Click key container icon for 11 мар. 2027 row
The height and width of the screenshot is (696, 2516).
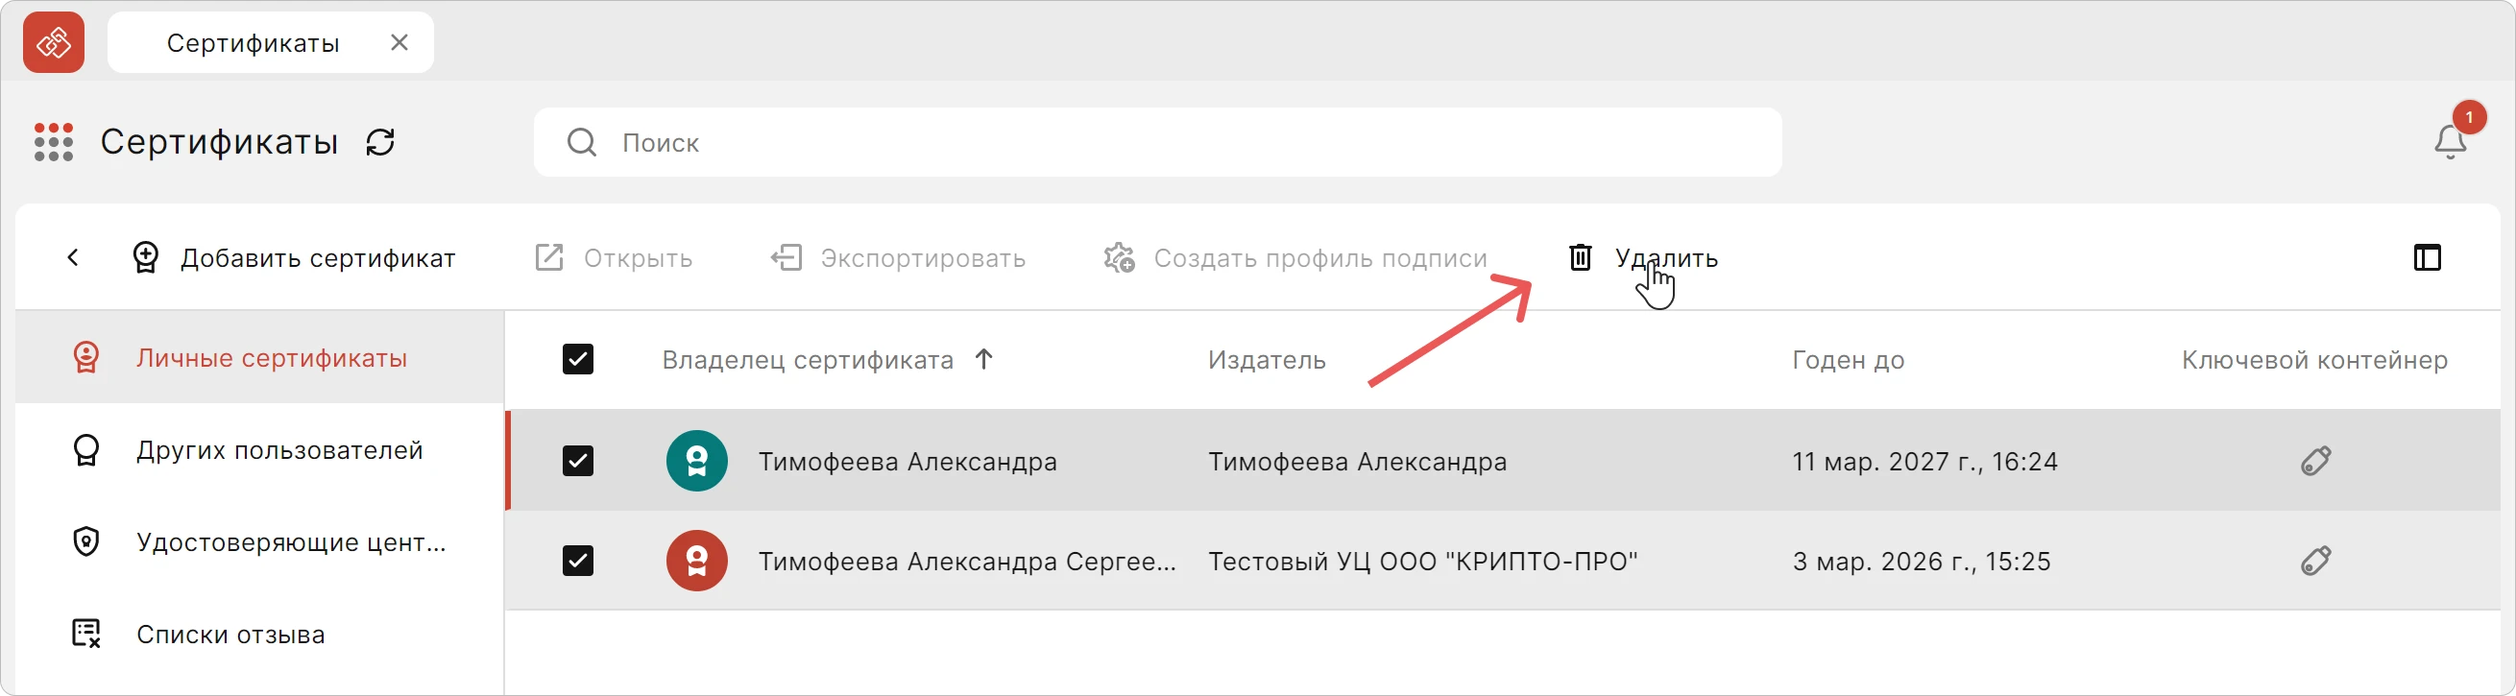(x=2315, y=461)
